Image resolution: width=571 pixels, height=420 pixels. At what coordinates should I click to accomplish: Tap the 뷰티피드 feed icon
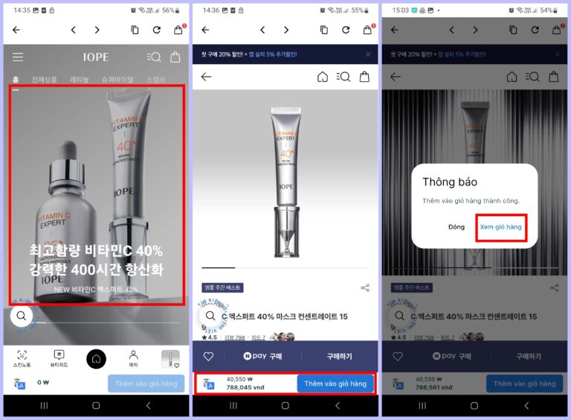click(59, 358)
